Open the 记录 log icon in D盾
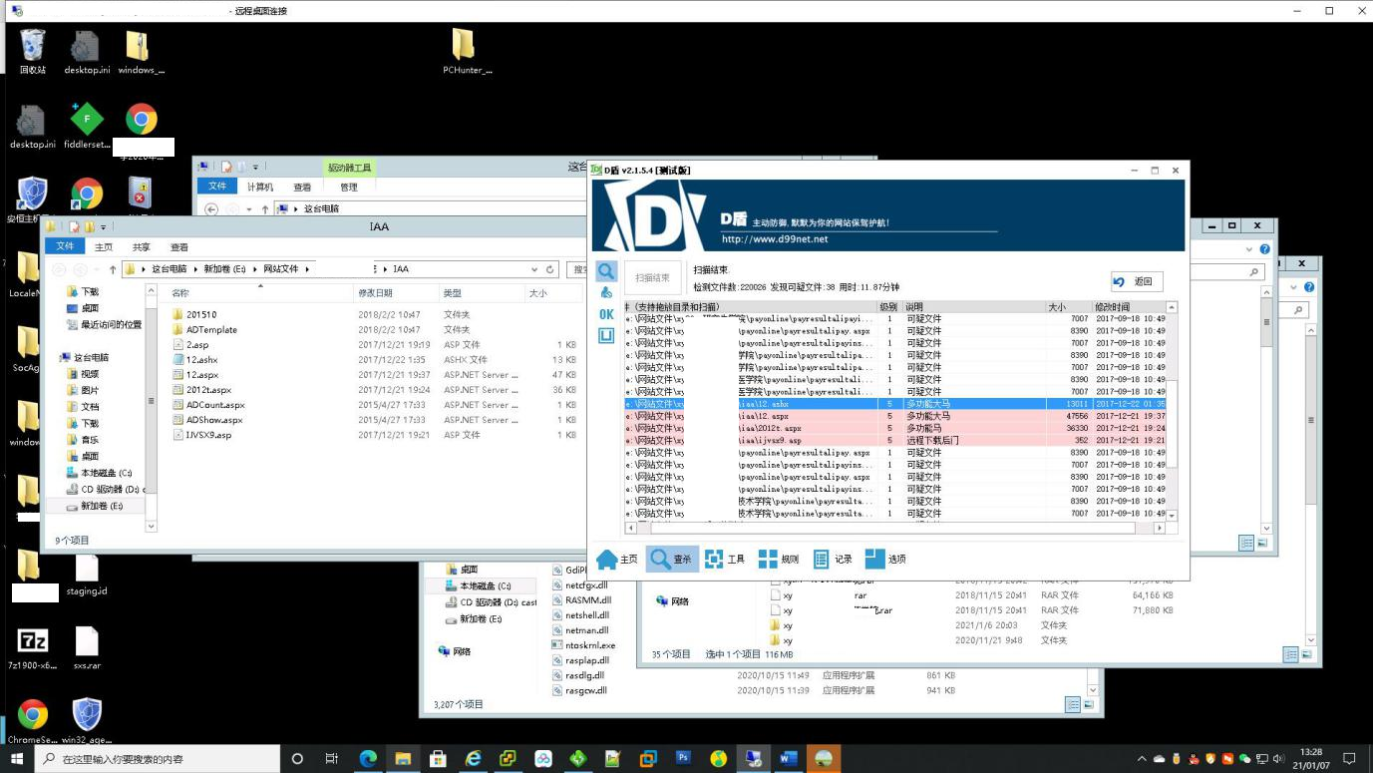The height and width of the screenshot is (773, 1373). (x=832, y=559)
